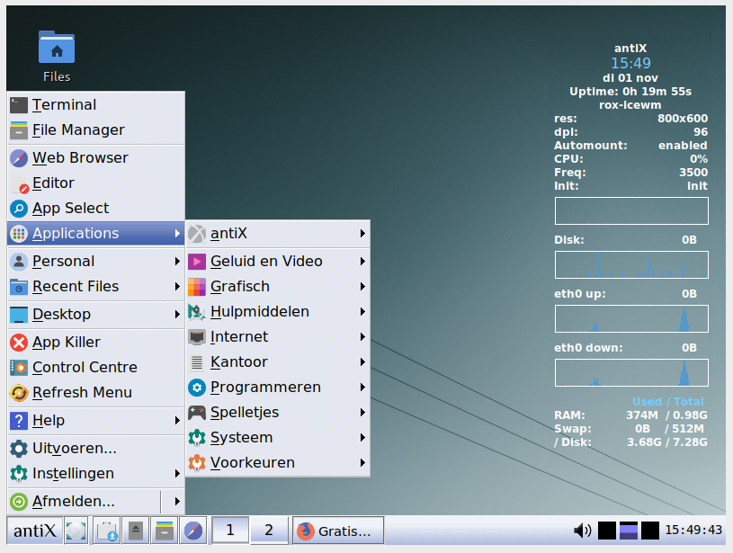
Task: Open Control Centre from the menu
Action: (84, 368)
